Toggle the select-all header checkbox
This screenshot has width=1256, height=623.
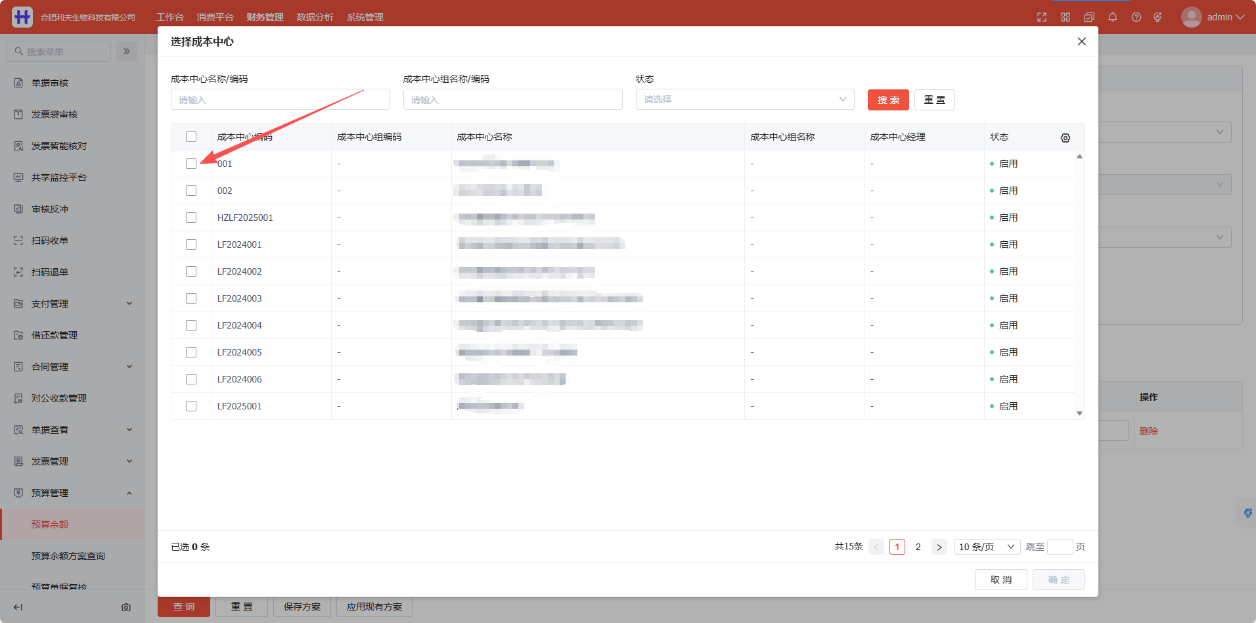(x=191, y=137)
